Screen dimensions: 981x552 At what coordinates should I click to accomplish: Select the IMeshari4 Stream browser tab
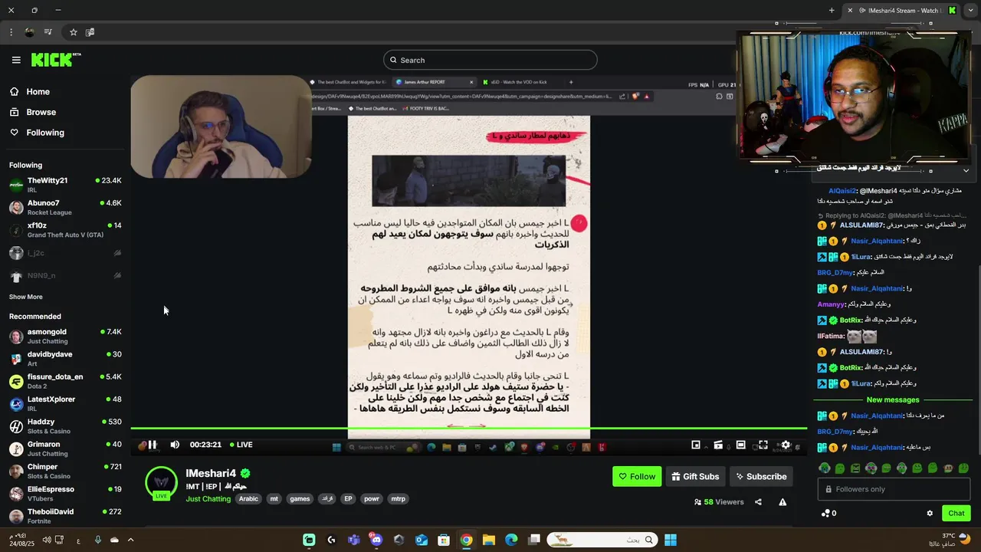904,10
